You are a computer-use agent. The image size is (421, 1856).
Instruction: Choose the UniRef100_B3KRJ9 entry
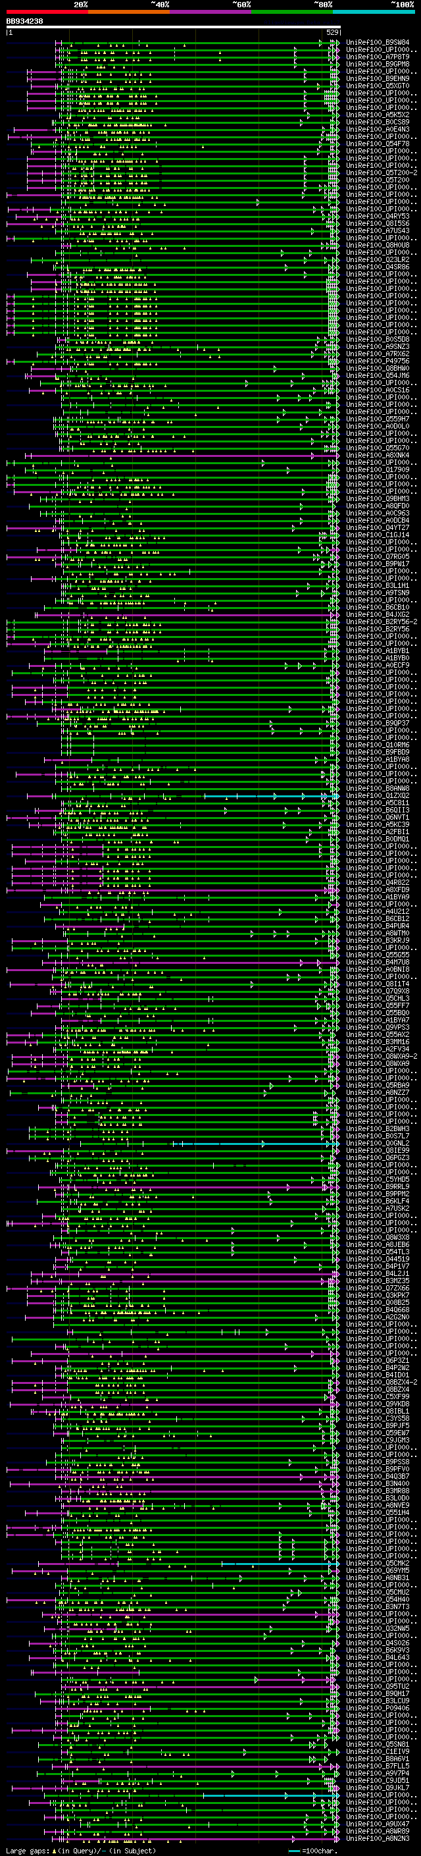click(x=378, y=940)
